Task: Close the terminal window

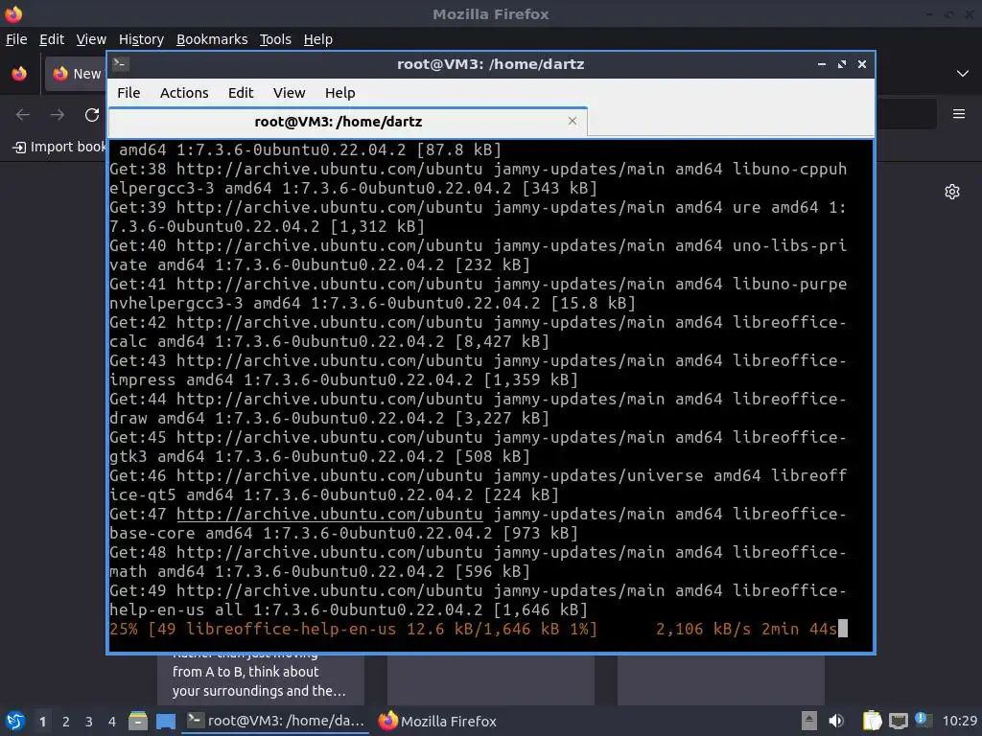Action: pos(862,64)
